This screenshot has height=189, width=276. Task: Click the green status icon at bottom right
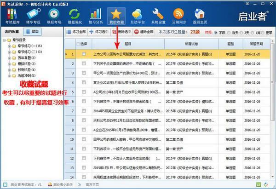pos(259,184)
